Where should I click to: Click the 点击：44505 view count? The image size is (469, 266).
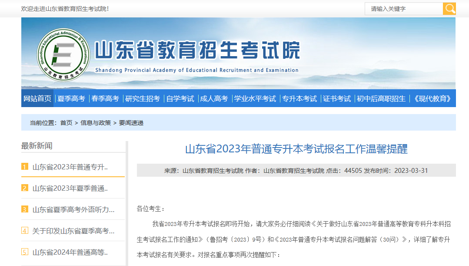point(344,171)
